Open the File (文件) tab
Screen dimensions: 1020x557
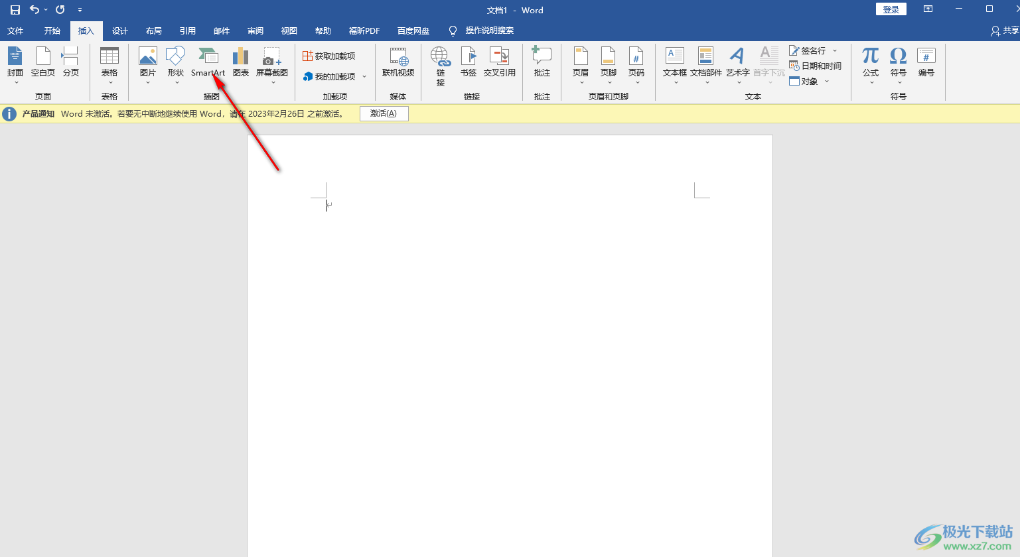tap(15, 31)
